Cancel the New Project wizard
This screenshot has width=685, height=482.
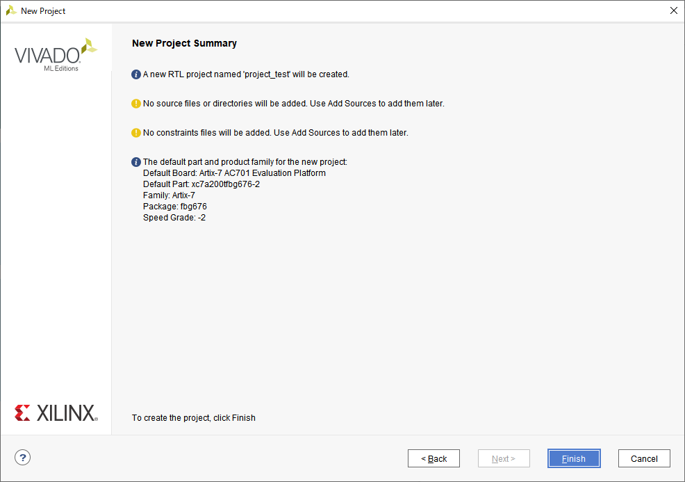(x=644, y=458)
